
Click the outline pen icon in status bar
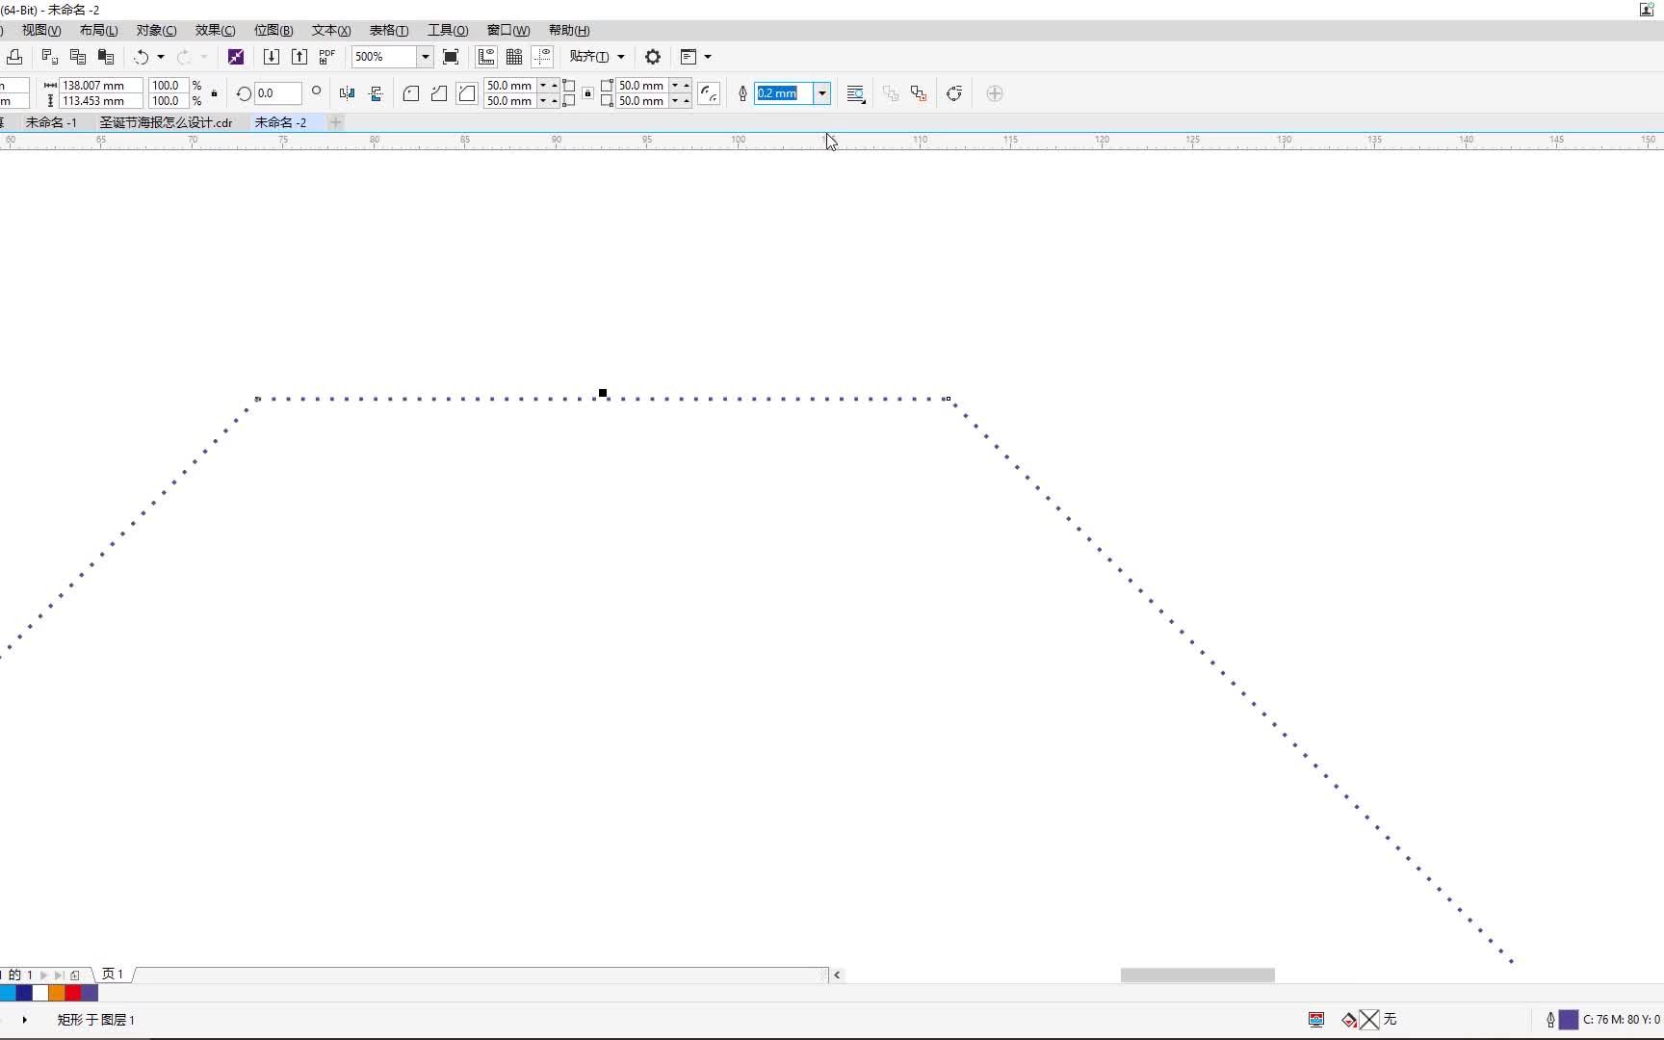pyautogui.click(x=1550, y=1019)
